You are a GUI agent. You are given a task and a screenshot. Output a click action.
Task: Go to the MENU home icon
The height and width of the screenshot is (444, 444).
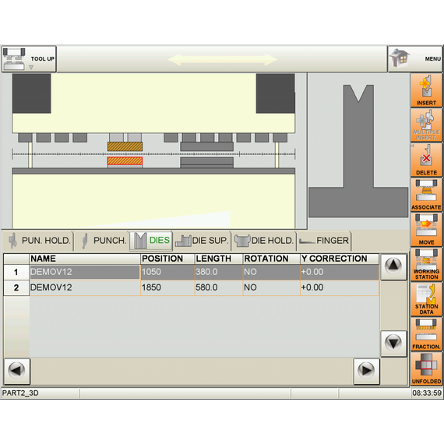[415, 58]
